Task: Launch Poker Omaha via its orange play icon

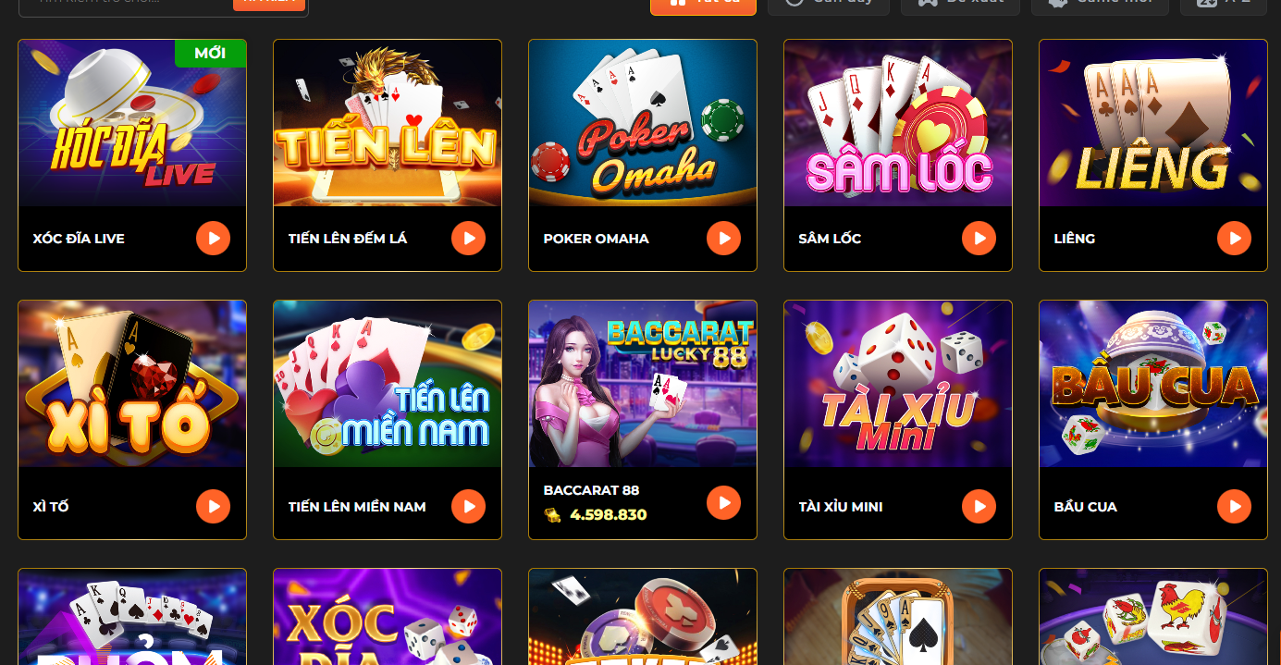Action: (x=723, y=239)
